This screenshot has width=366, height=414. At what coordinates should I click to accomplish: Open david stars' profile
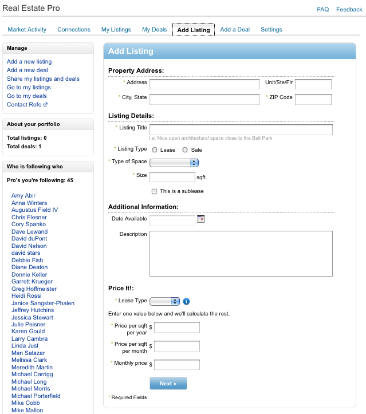point(26,253)
